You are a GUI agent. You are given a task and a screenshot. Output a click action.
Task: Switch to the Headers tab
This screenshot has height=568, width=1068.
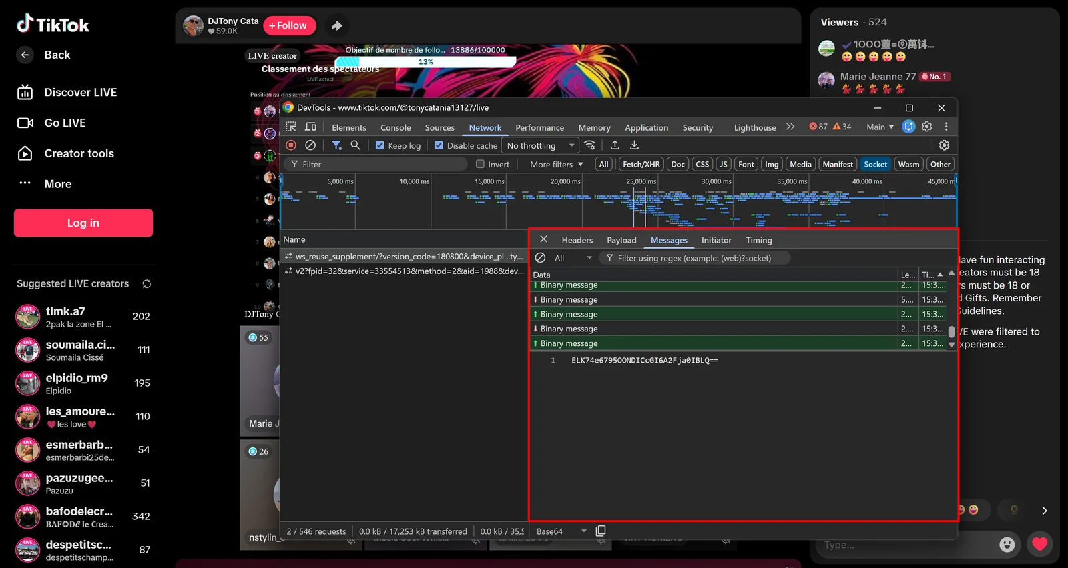[x=577, y=240]
